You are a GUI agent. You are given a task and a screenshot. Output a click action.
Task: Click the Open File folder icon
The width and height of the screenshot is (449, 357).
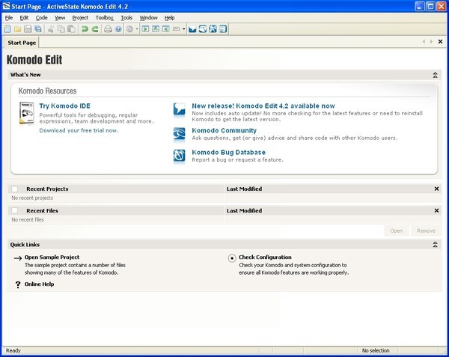pyautogui.click(x=18, y=29)
